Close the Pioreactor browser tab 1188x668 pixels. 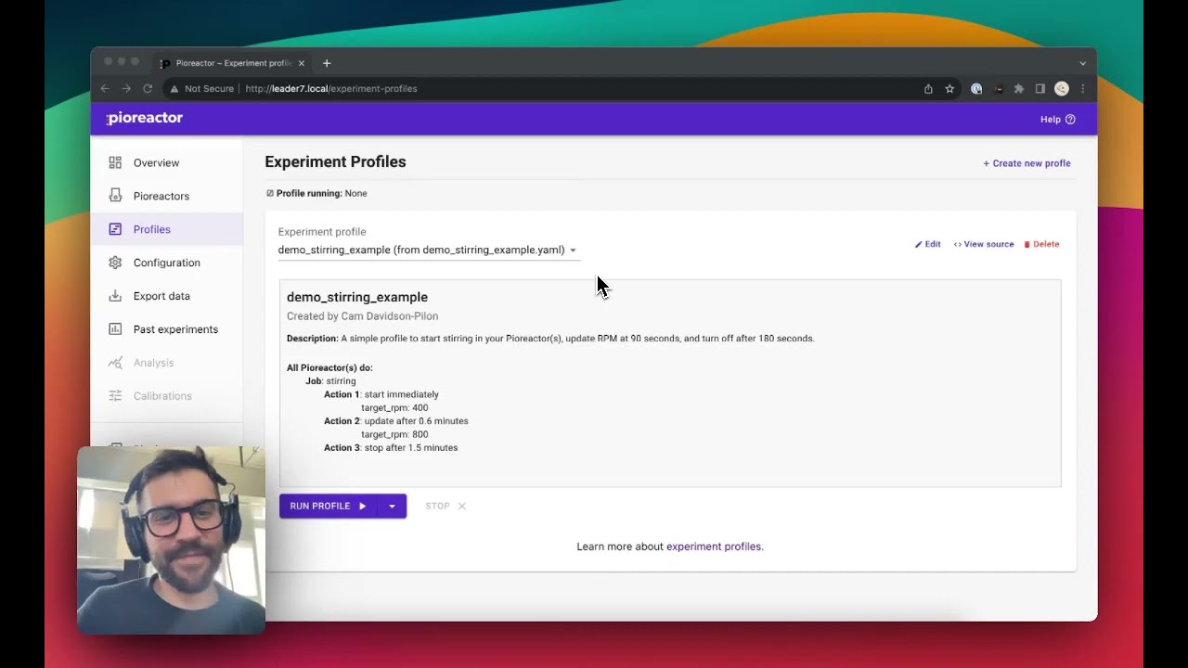point(301,63)
